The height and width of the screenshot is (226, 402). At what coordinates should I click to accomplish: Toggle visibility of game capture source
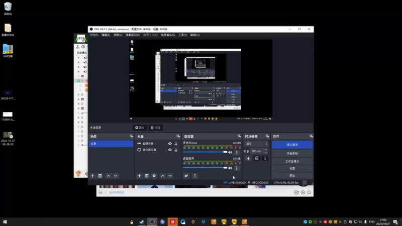point(170,144)
